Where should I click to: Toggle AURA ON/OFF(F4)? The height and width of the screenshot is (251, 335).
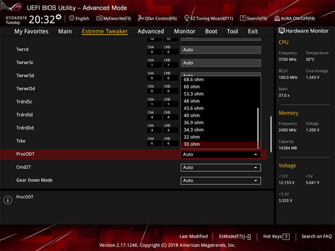(295, 18)
